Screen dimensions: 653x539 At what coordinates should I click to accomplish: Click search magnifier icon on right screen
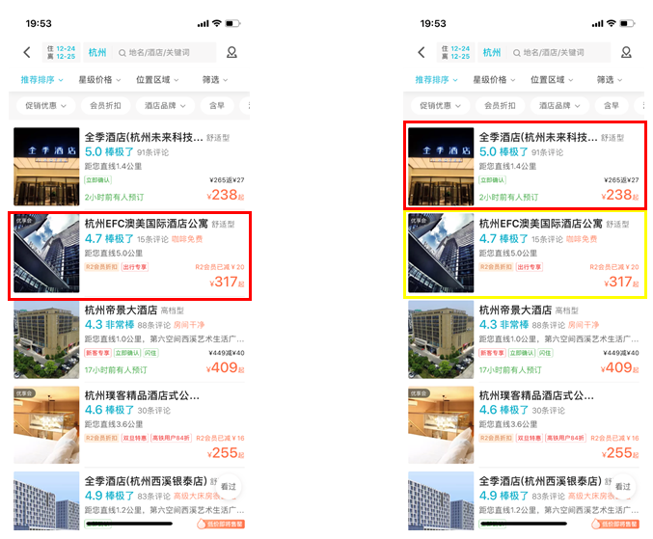pyautogui.click(x=516, y=53)
